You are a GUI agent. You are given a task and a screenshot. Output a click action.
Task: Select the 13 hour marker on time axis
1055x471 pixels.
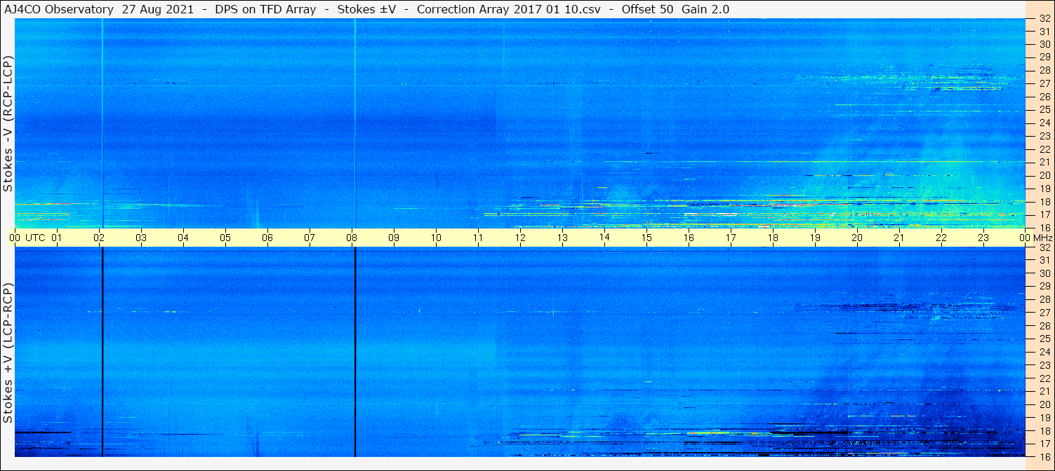[x=562, y=238]
